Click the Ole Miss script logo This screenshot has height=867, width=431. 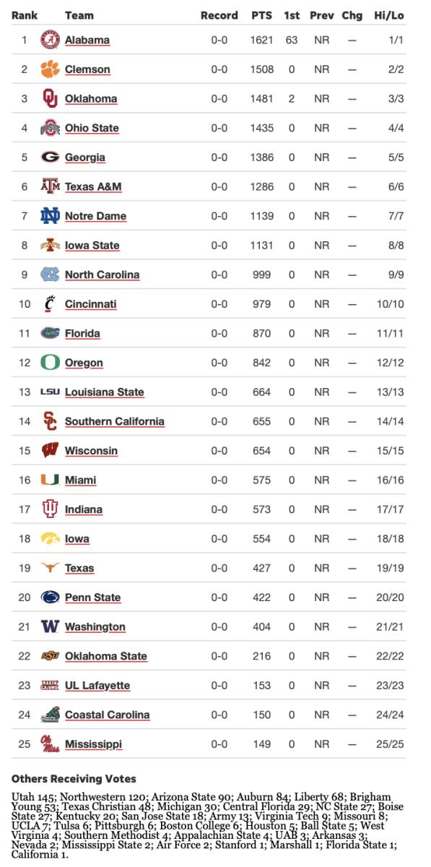click(50, 744)
